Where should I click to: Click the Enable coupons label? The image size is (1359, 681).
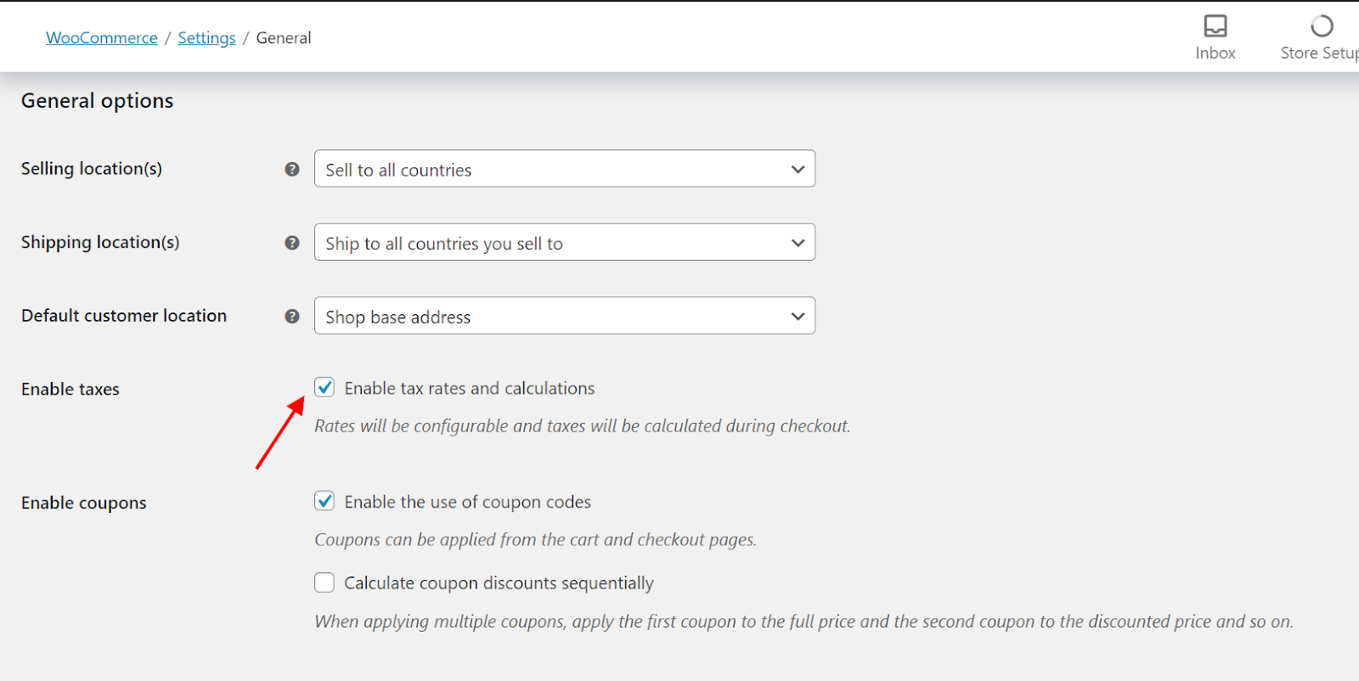click(x=84, y=504)
